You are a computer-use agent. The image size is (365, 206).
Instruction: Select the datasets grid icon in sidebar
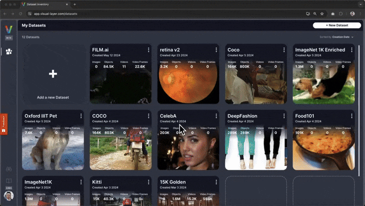point(9,52)
